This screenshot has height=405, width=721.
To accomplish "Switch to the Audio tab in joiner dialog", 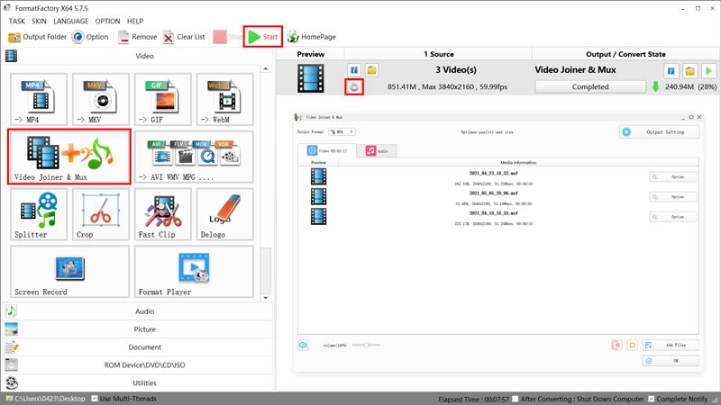I will tap(379, 152).
